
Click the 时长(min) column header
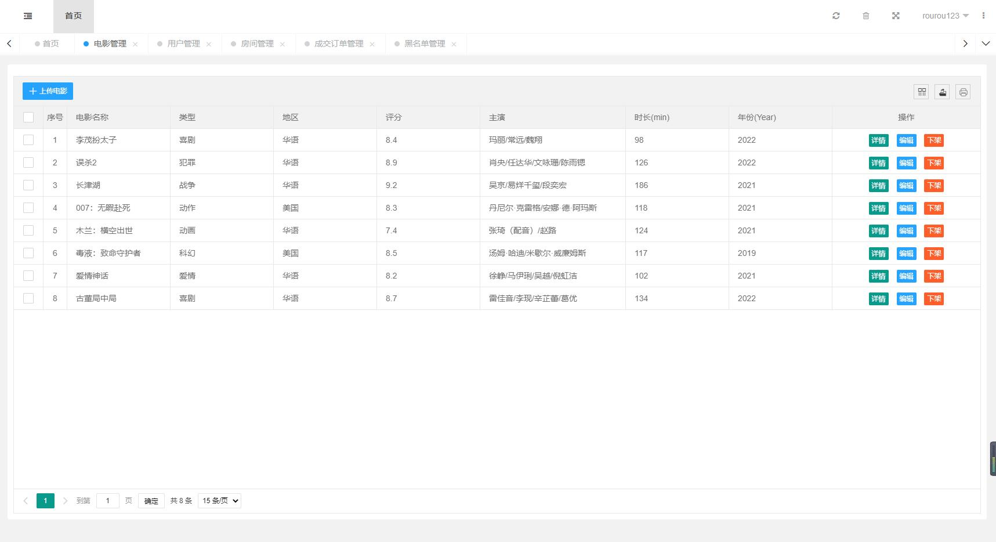tap(677, 117)
